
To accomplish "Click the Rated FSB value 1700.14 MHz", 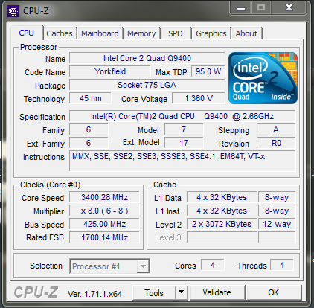I will (x=104, y=237).
